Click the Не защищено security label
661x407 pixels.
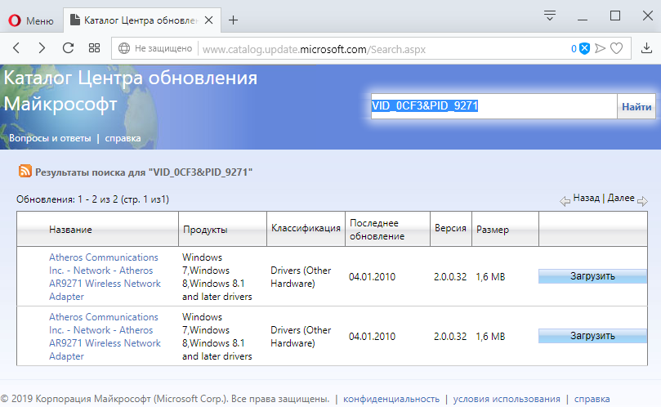click(x=163, y=48)
